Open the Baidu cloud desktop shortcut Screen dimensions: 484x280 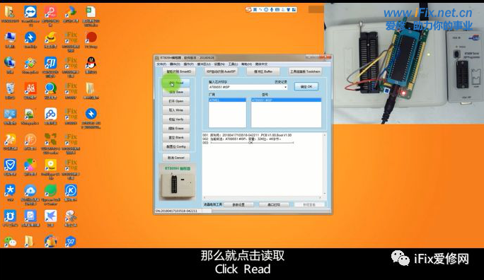pos(50,117)
